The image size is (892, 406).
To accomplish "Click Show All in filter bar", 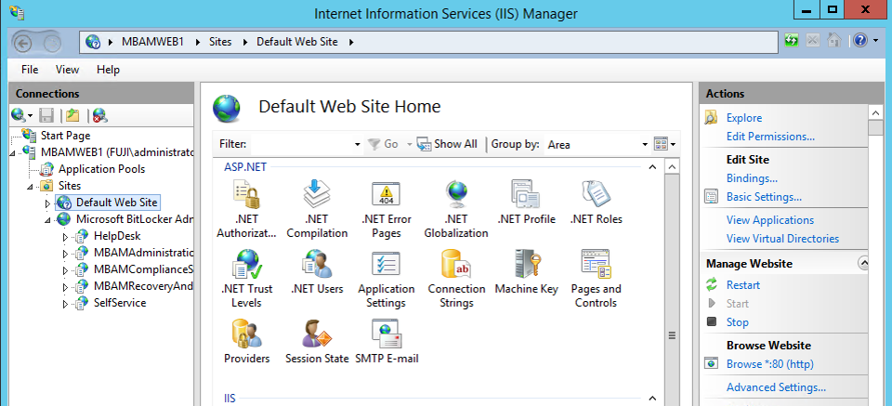I will click(447, 144).
